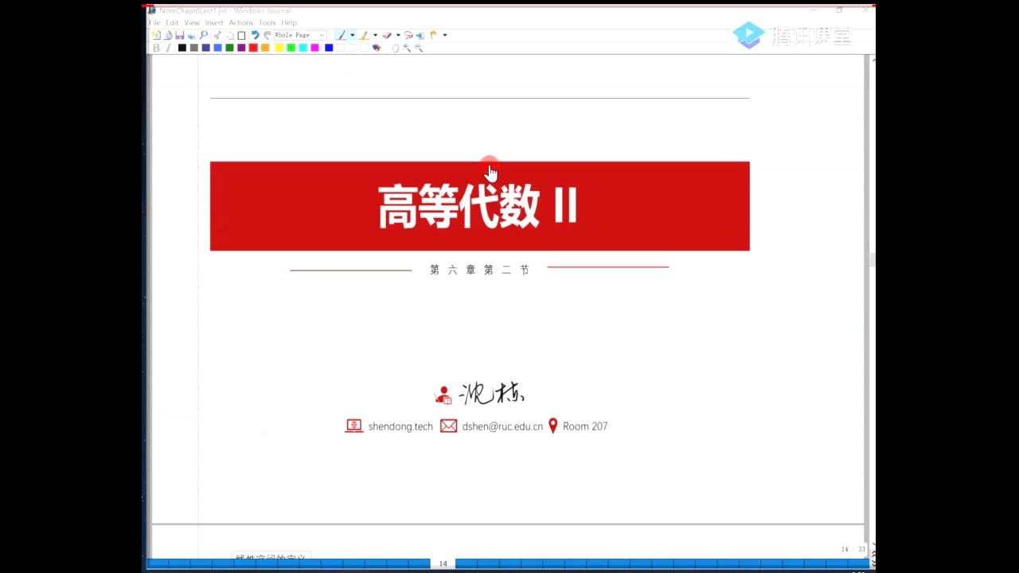Click the Room 207 text
Screen dimensions: 1019x573
[x=585, y=427]
